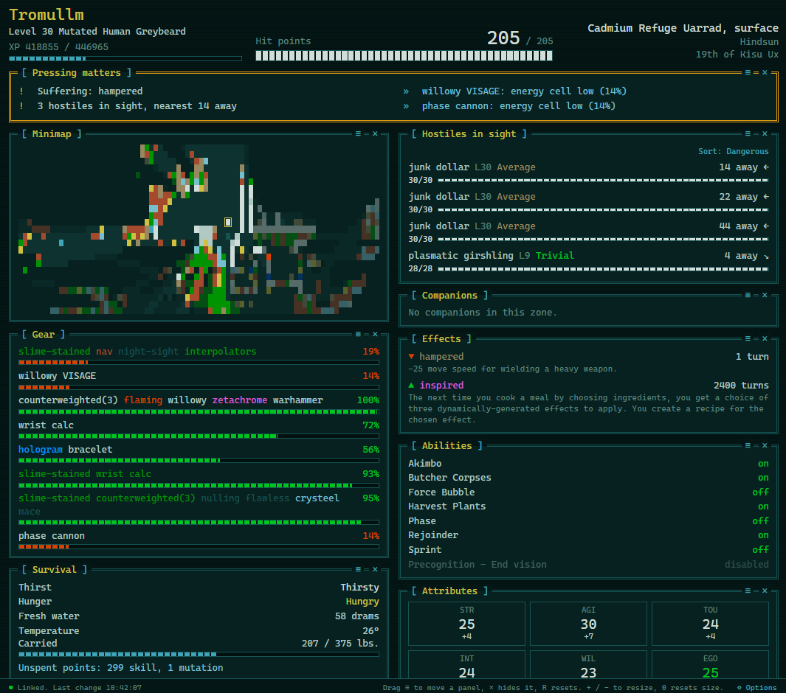786x693 pixels.
Task: Turn on the Phase ability
Action: (x=760, y=520)
